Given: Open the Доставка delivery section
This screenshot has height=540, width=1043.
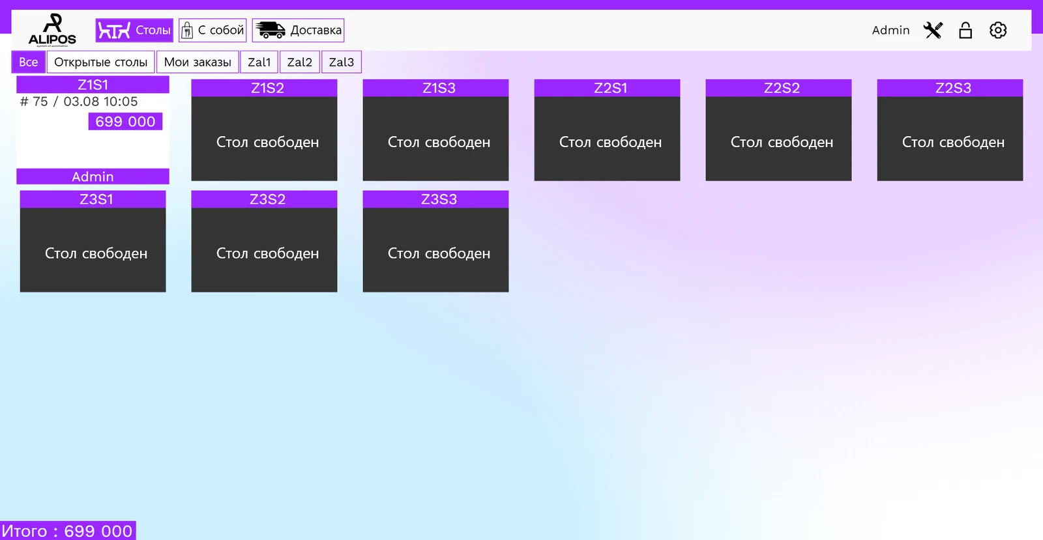Looking at the screenshot, I should click(298, 30).
